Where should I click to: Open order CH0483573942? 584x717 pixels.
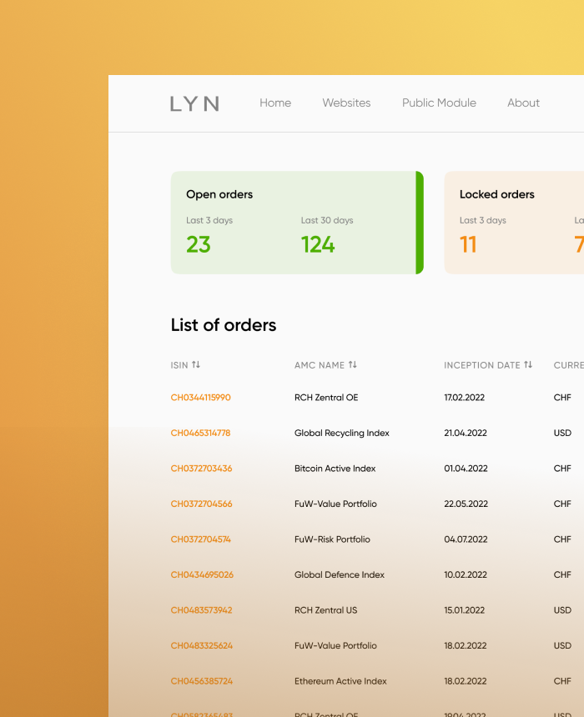point(201,610)
